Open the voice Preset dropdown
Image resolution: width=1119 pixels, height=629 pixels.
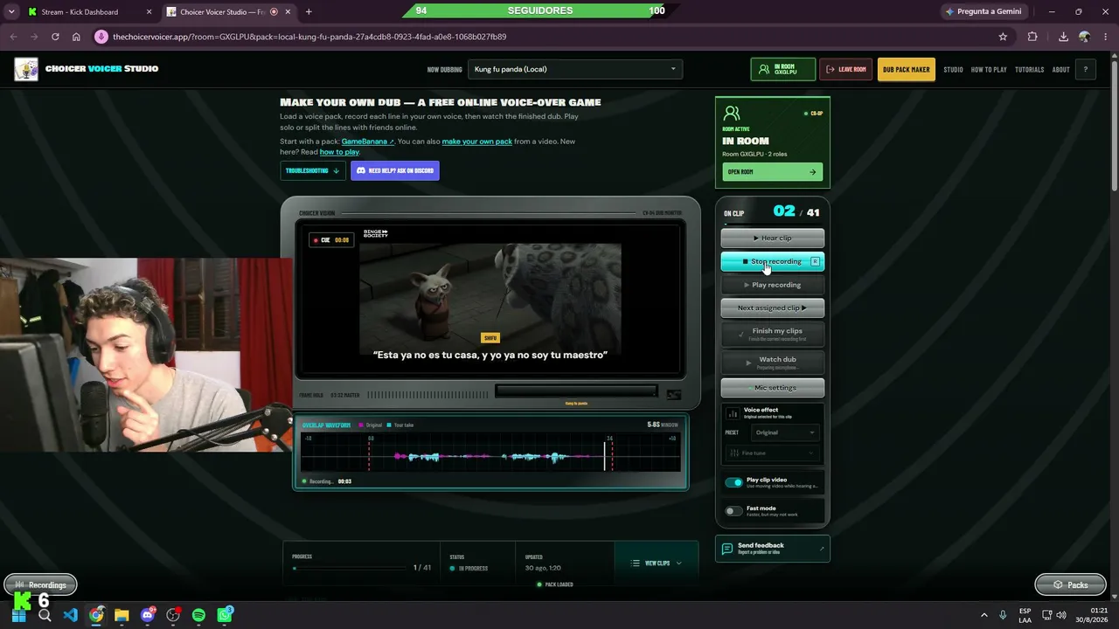[x=785, y=432]
